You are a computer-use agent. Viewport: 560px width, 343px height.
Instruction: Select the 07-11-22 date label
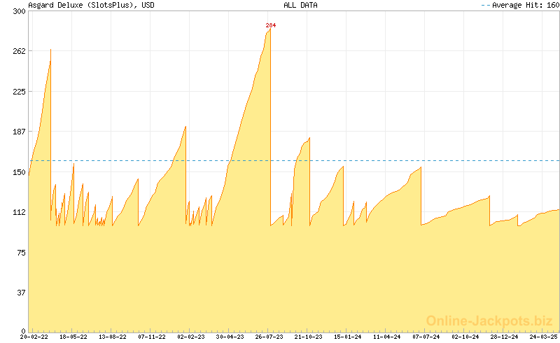click(152, 337)
